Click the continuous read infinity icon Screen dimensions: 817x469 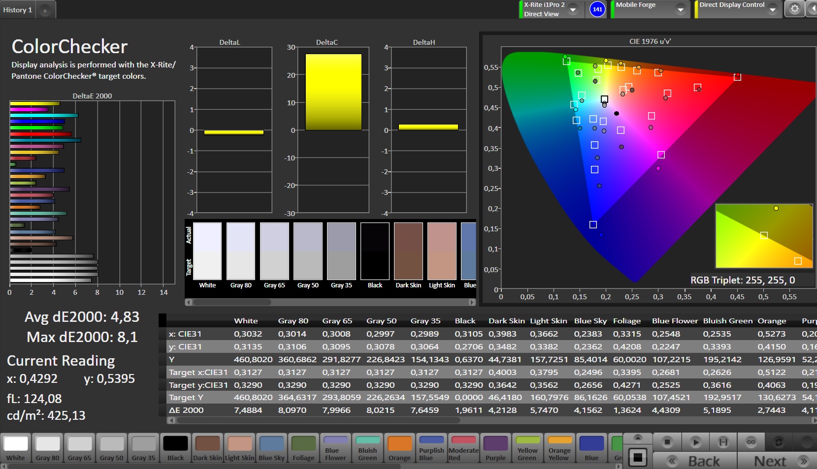(x=751, y=442)
